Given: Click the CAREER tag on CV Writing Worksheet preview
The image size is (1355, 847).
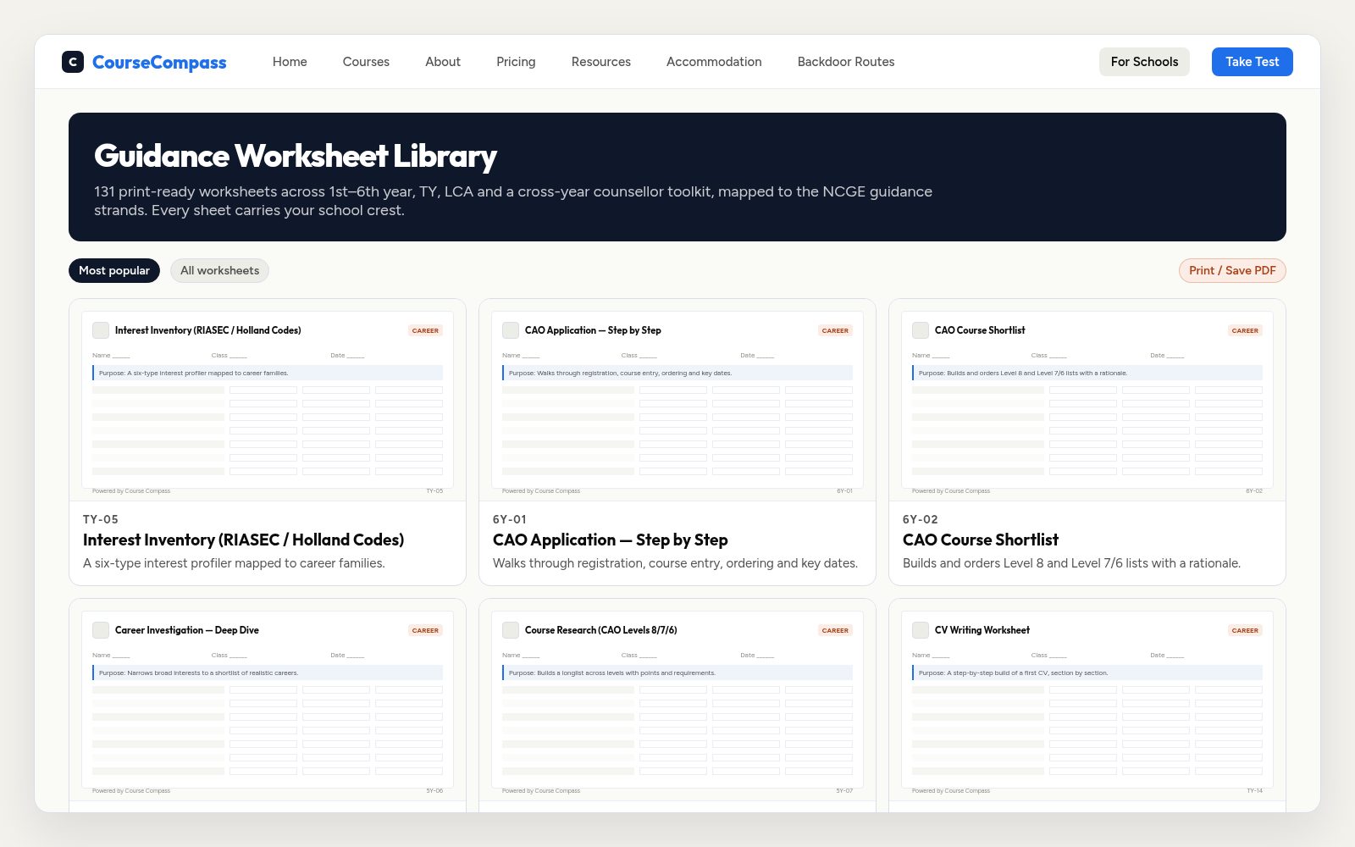Looking at the screenshot, I should (1245, 630).
